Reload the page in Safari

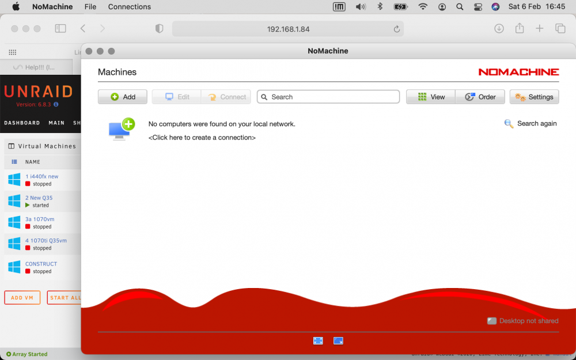(396, 29)
